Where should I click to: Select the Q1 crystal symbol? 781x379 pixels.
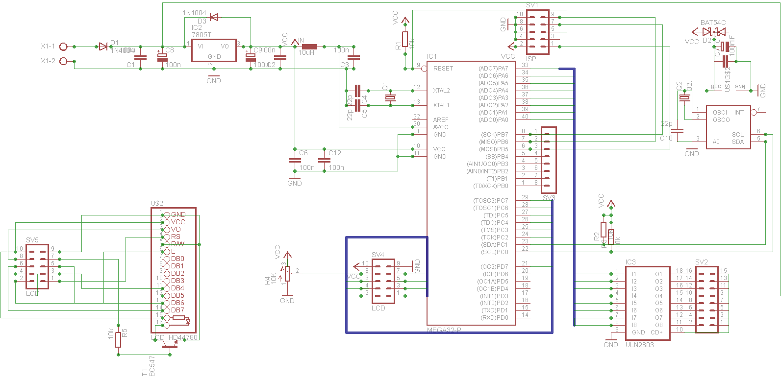(x=390, y=98)
